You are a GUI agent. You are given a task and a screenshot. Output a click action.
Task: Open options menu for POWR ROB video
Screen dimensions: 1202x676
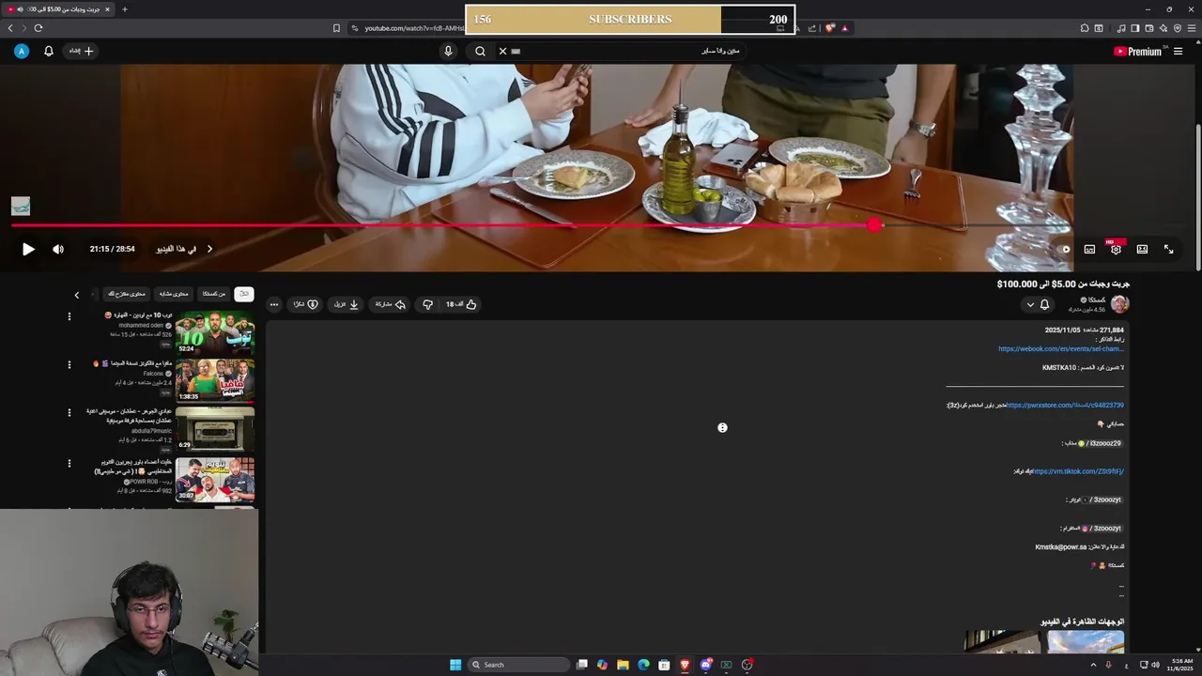(69, 463)
